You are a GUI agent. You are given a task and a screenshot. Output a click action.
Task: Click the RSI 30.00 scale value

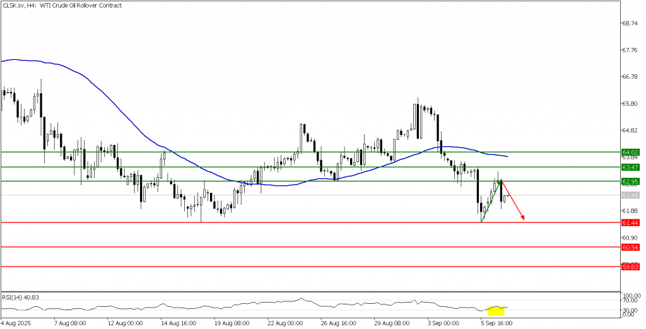[x=630, y=310]
